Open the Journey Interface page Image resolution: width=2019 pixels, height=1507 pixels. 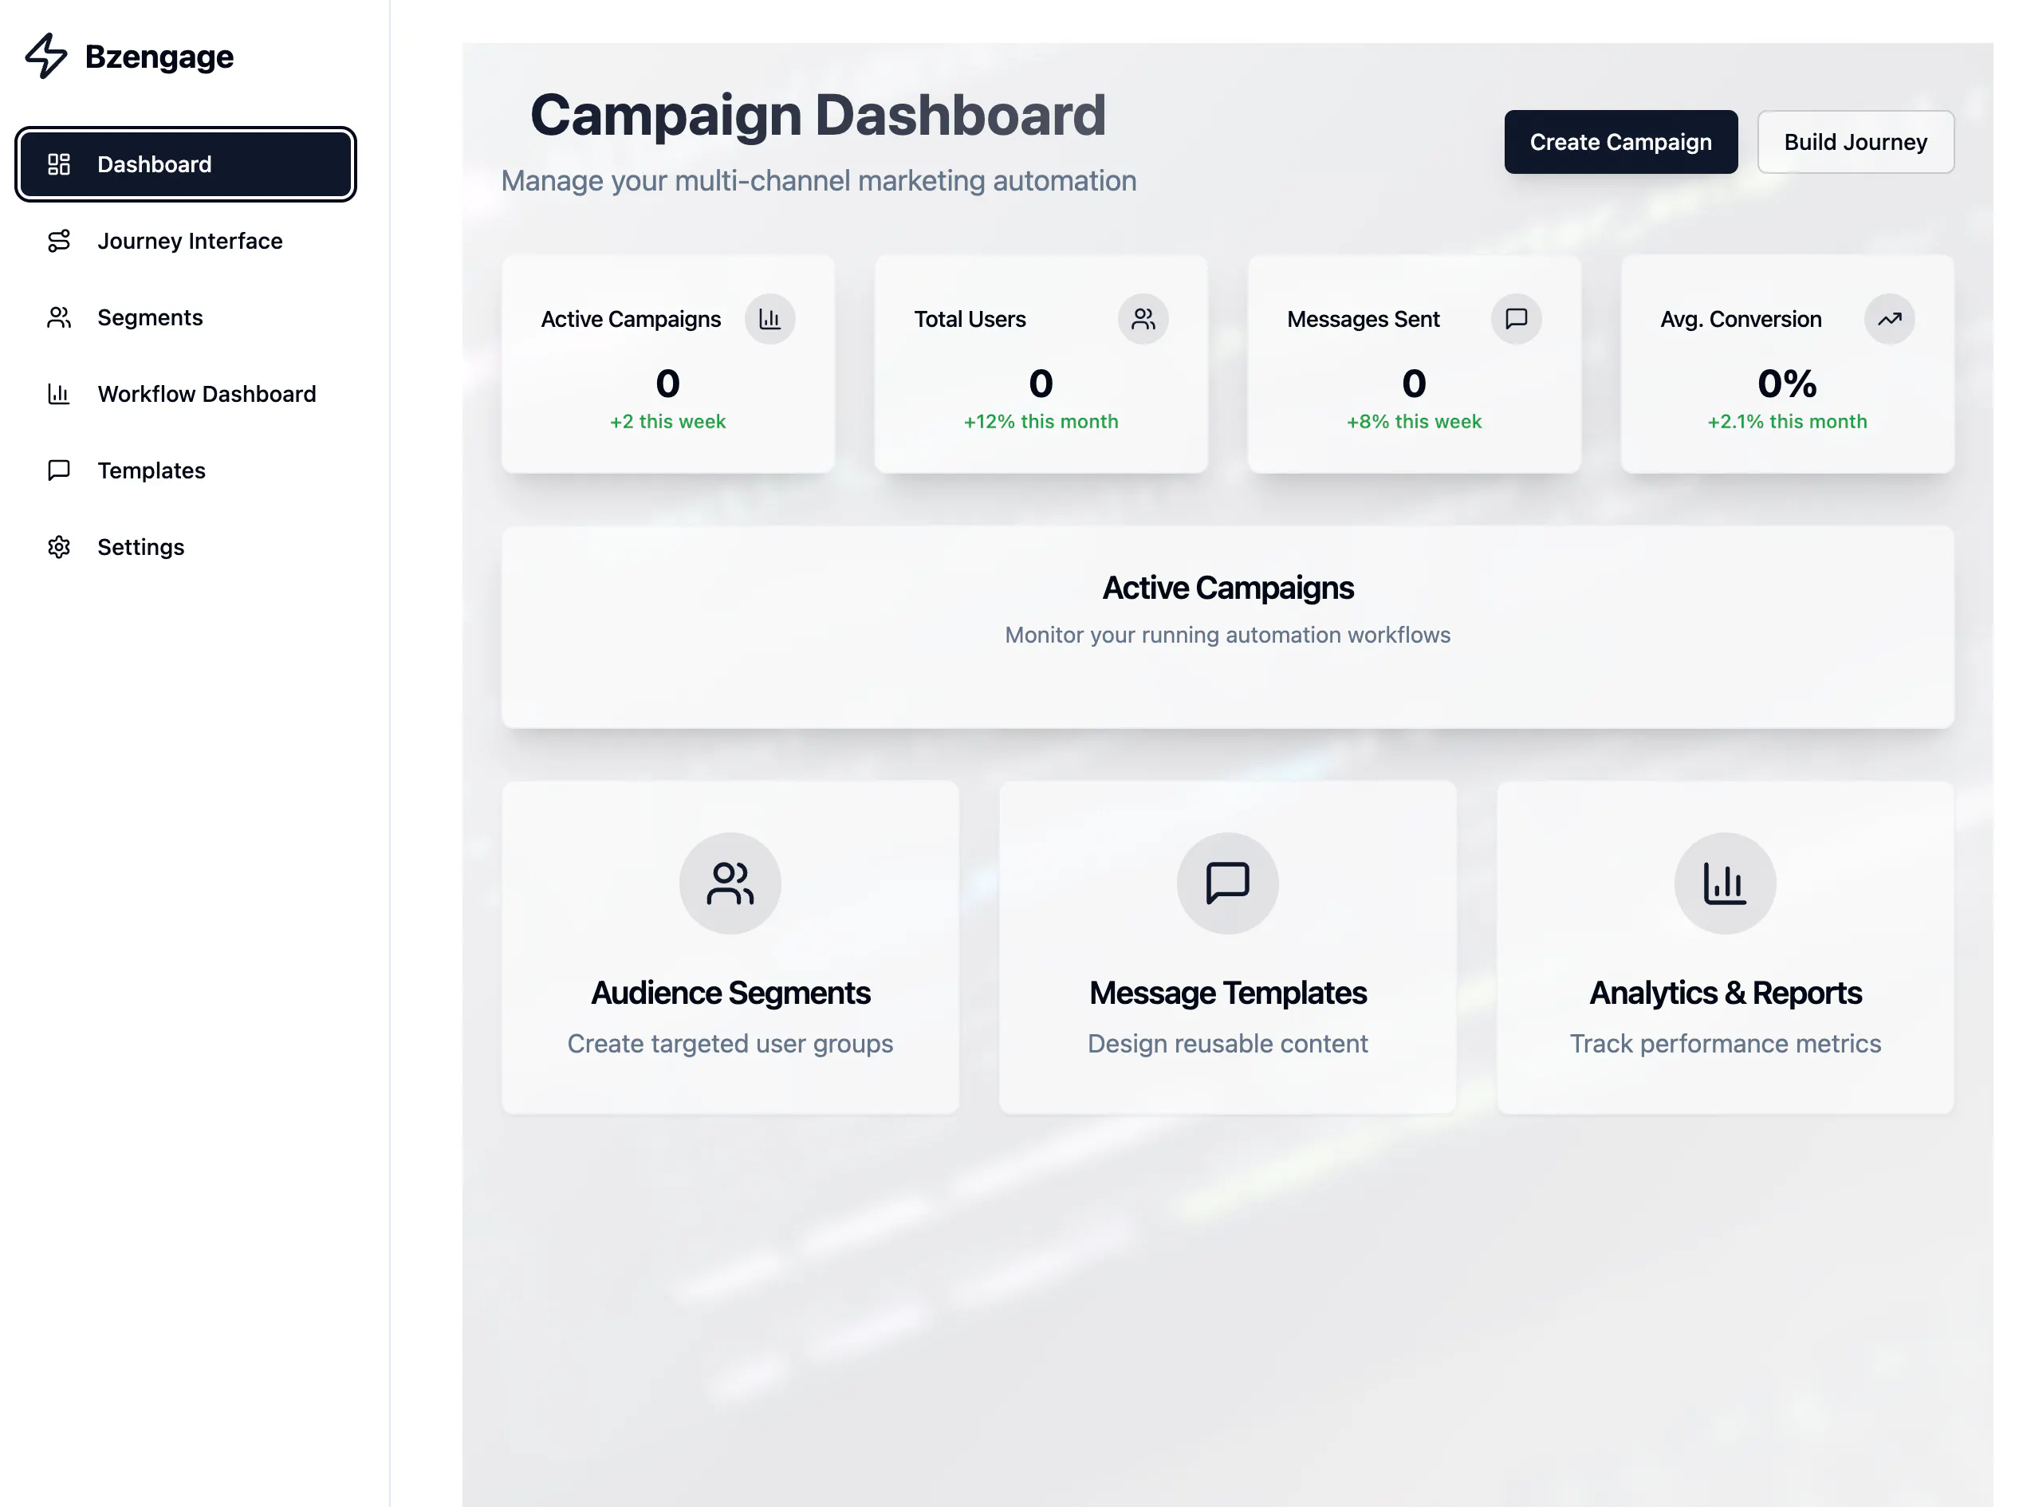pyautogui.click(x=185, y=241)
